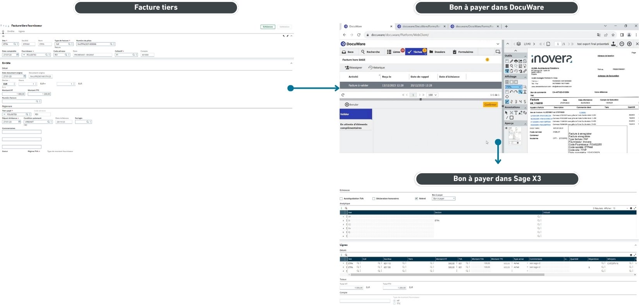Collapse the Affichage panel section
Image resolution: width=639 pixels, height=305 pixels.
(525, 77)
